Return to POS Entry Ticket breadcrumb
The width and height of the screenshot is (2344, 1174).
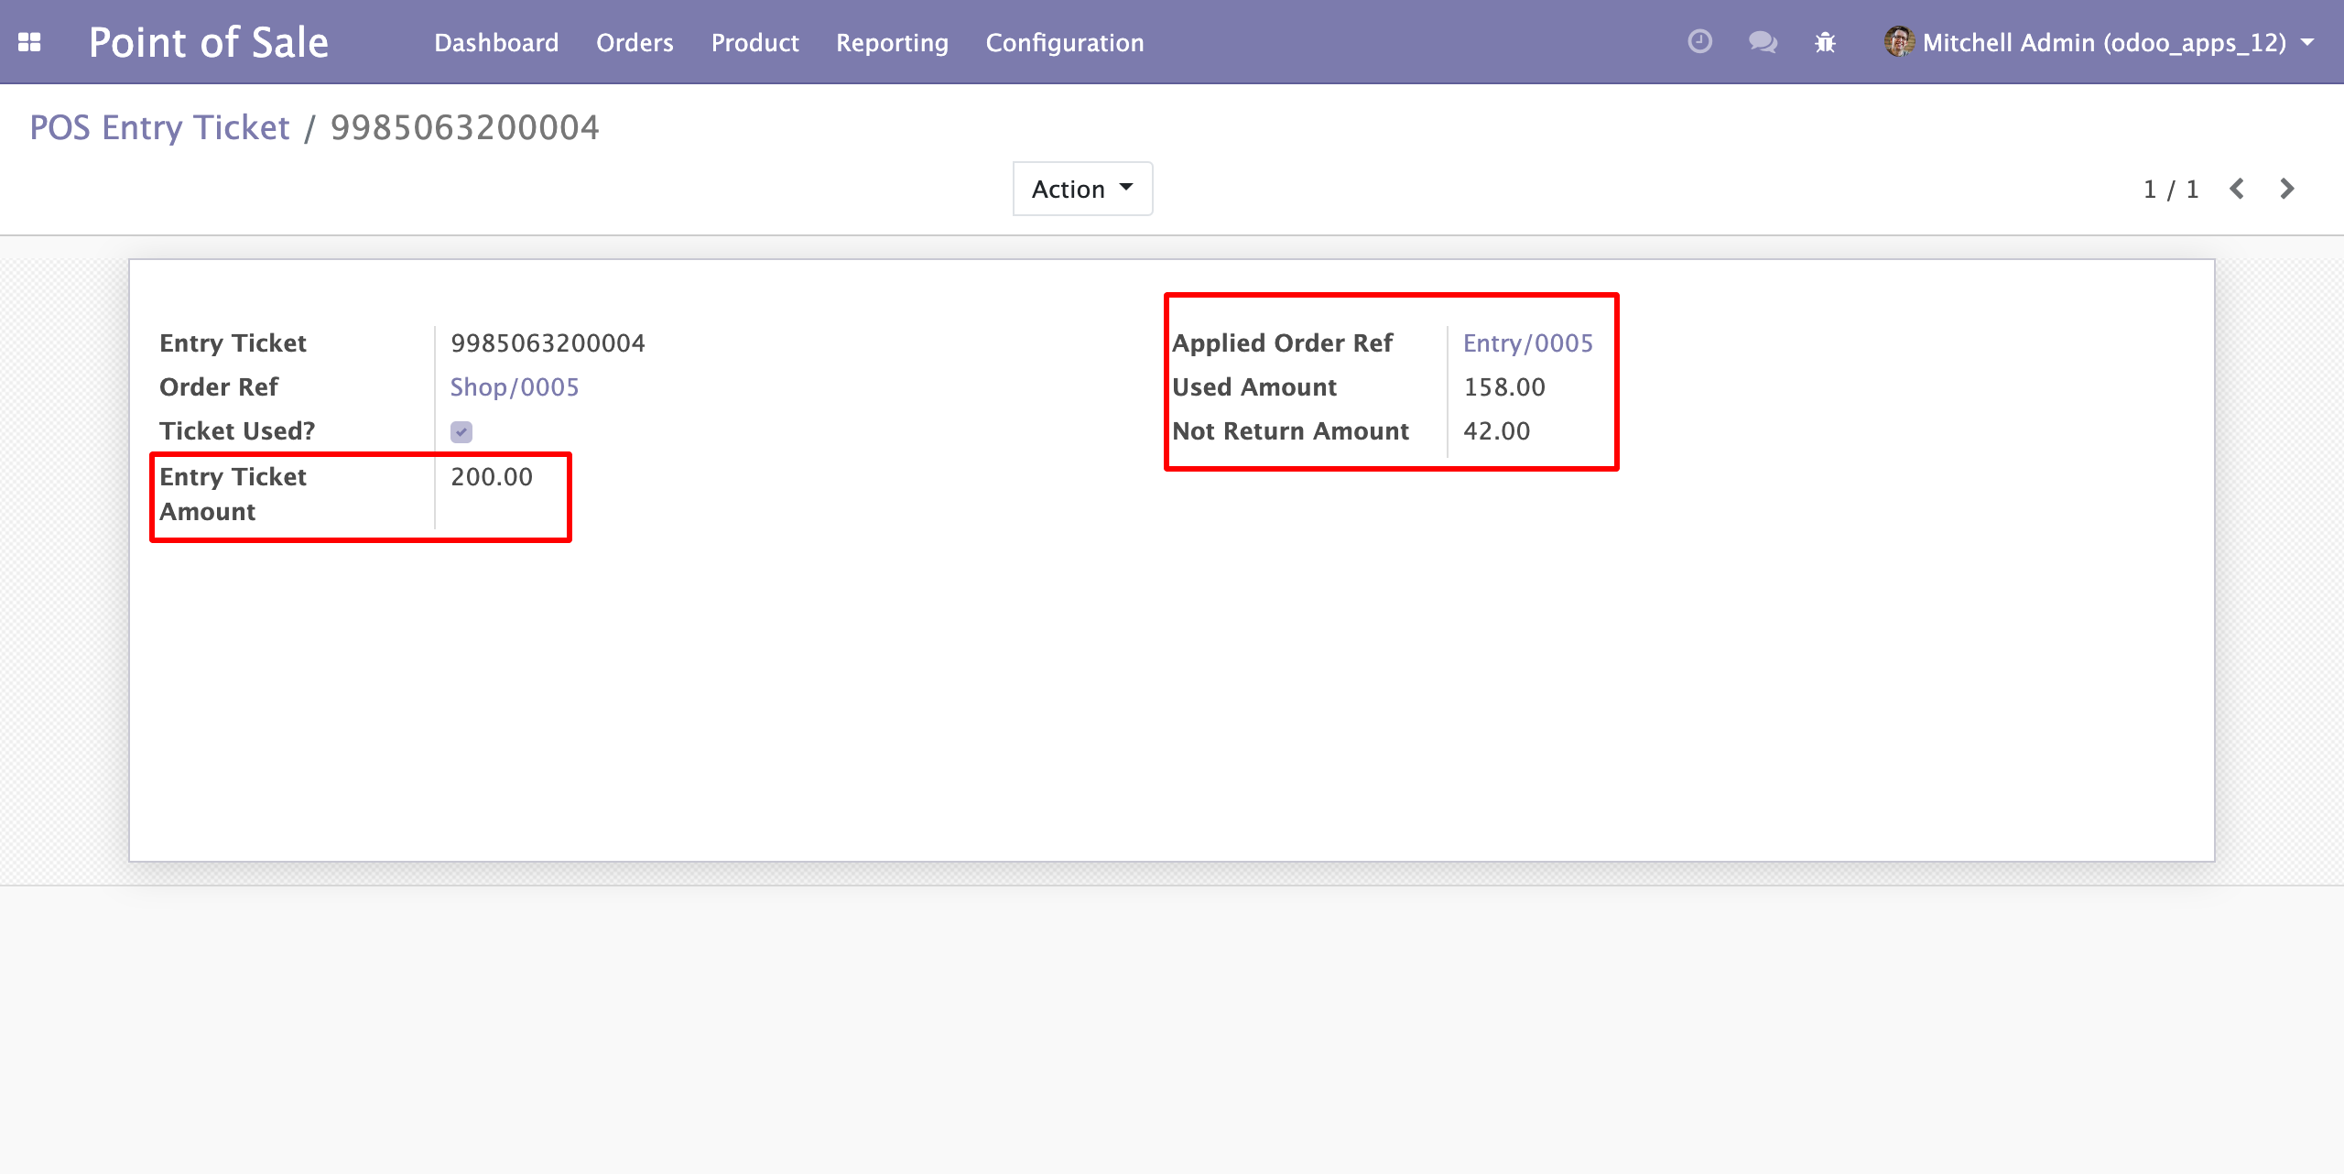159,127
